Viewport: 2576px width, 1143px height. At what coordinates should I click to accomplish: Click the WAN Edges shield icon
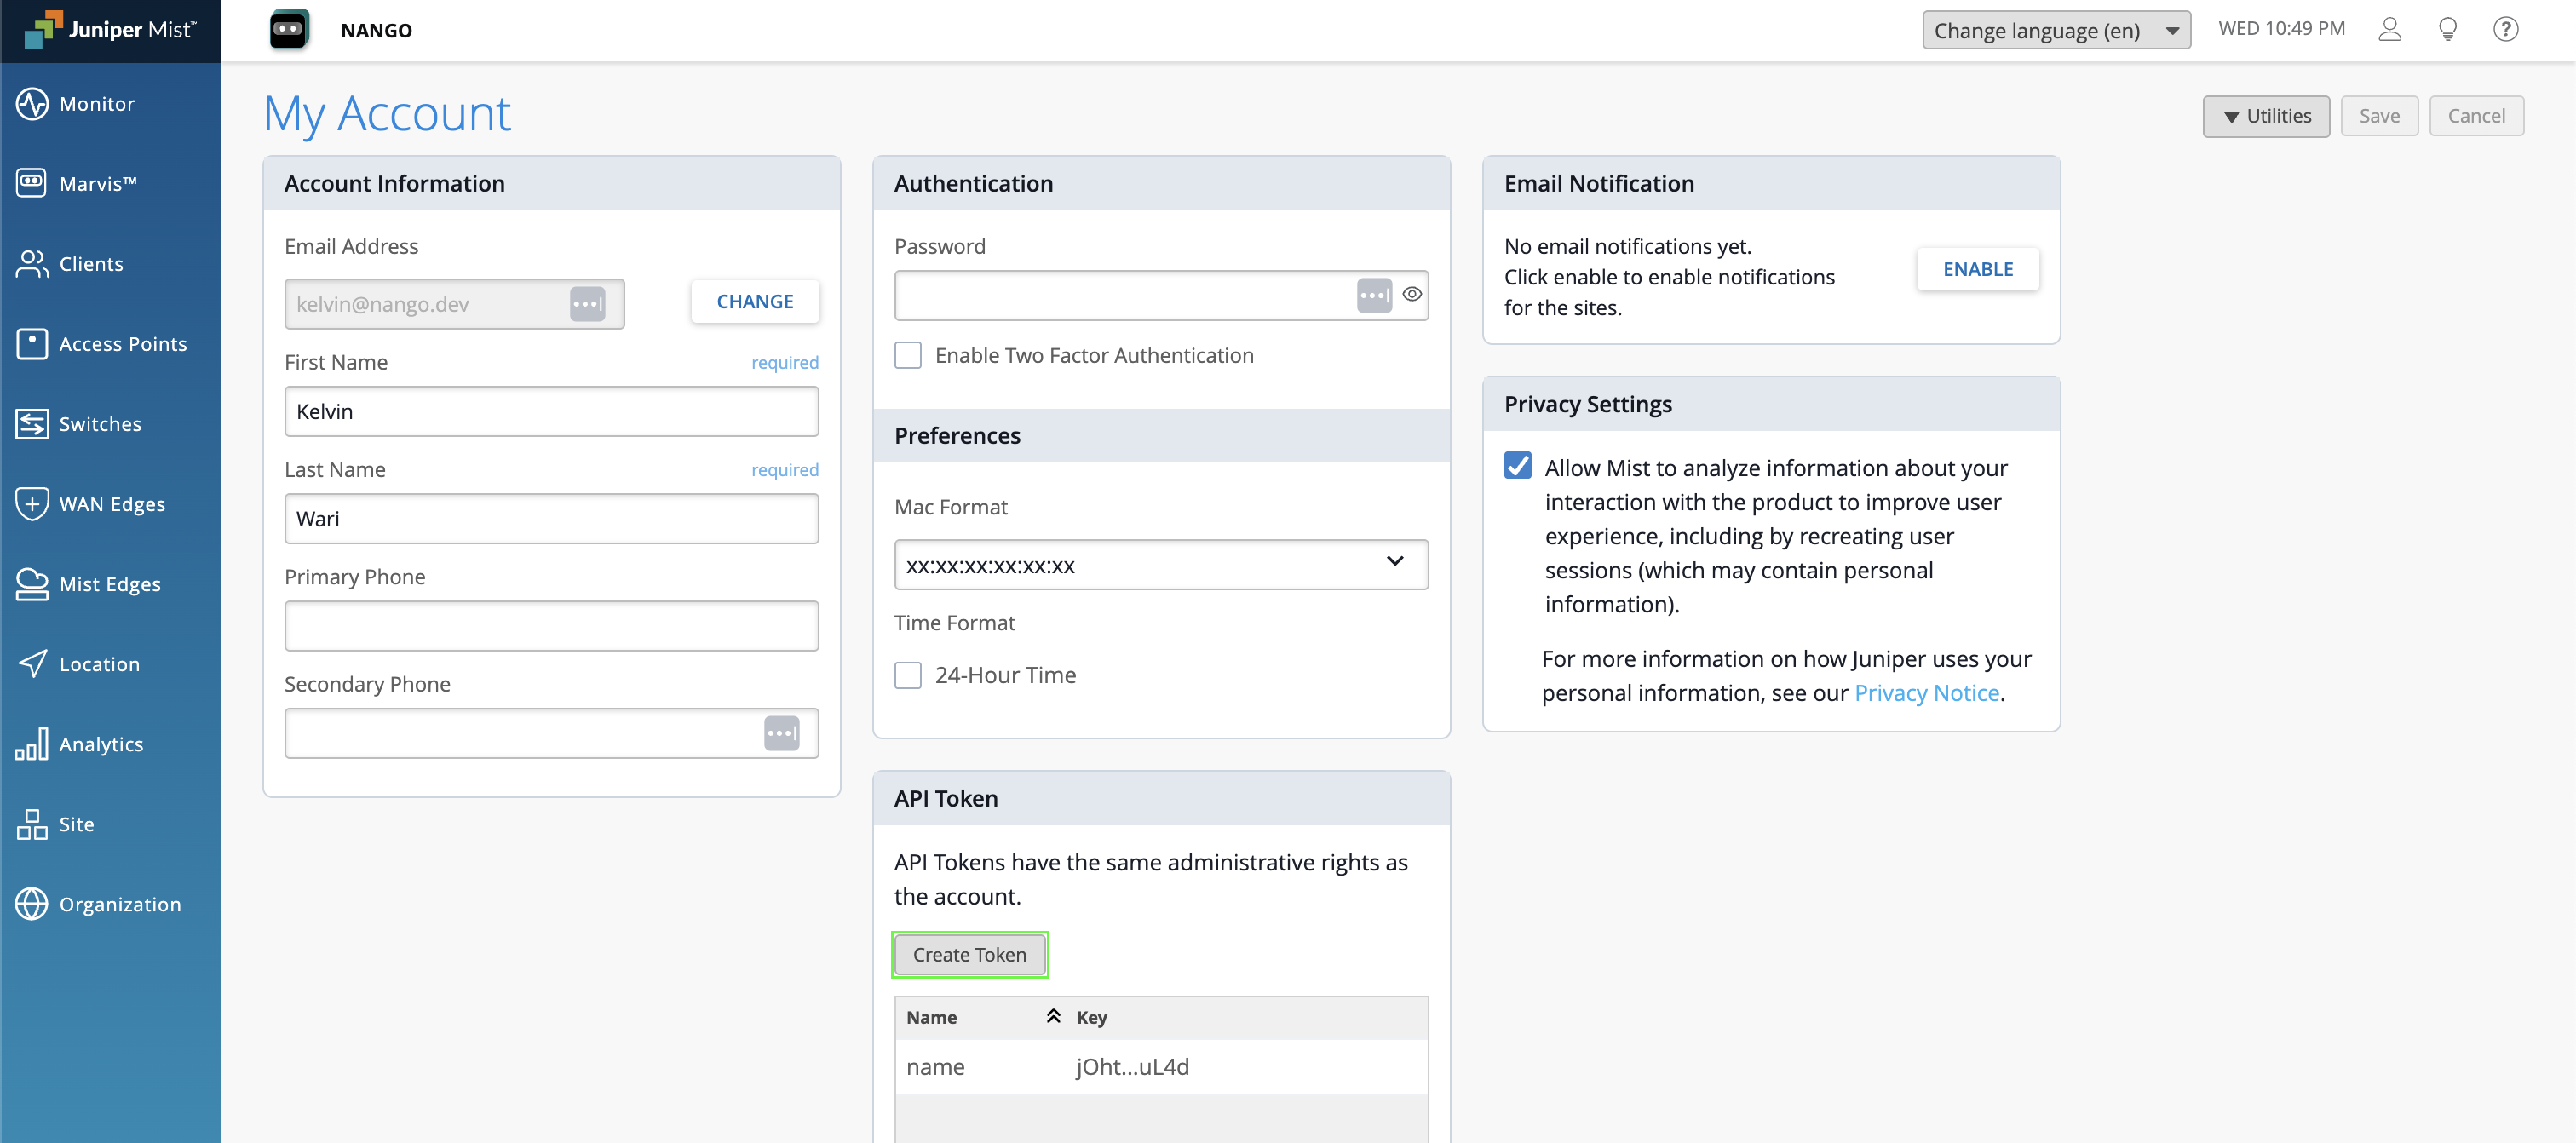tap(32, 503)
